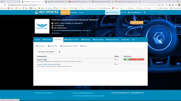Screen dimensions: 181x101
Task: Reload the page with browser refresh button
Action: coord(5,5)
